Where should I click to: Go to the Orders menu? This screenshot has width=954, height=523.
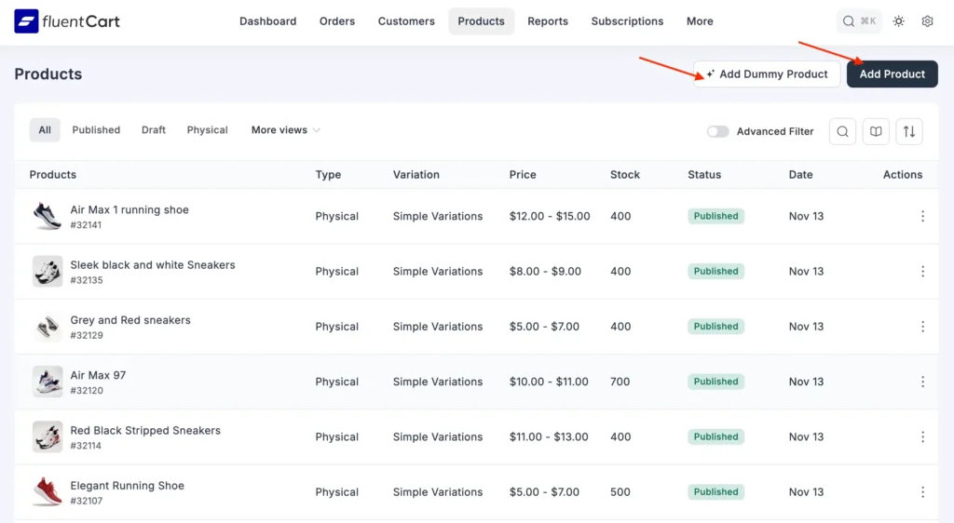336,21
